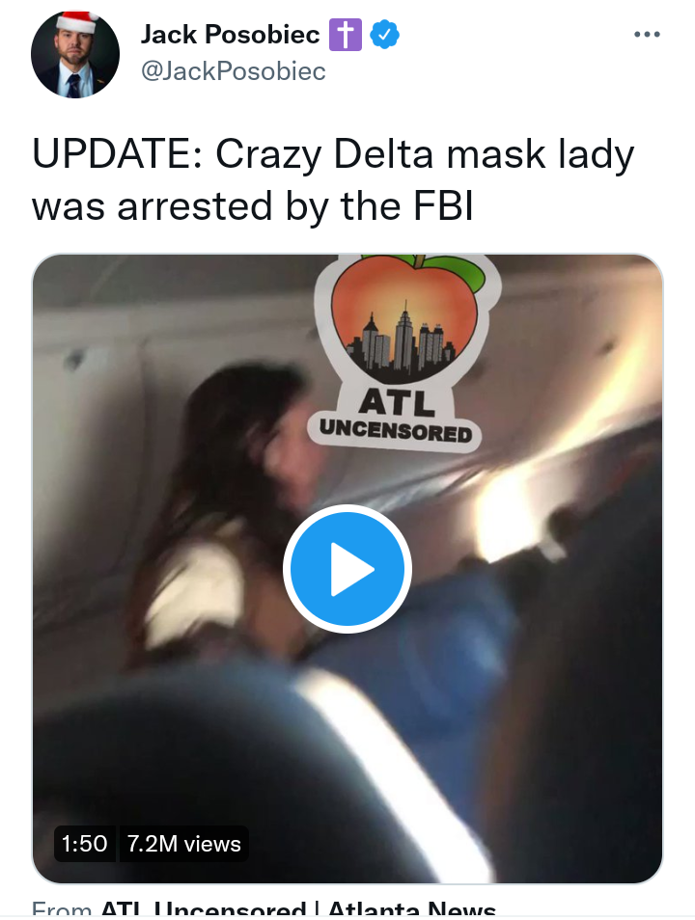Click the 1:50 video duration badge
The width and height of the screenshot is (695, 920).
(84, 844)
